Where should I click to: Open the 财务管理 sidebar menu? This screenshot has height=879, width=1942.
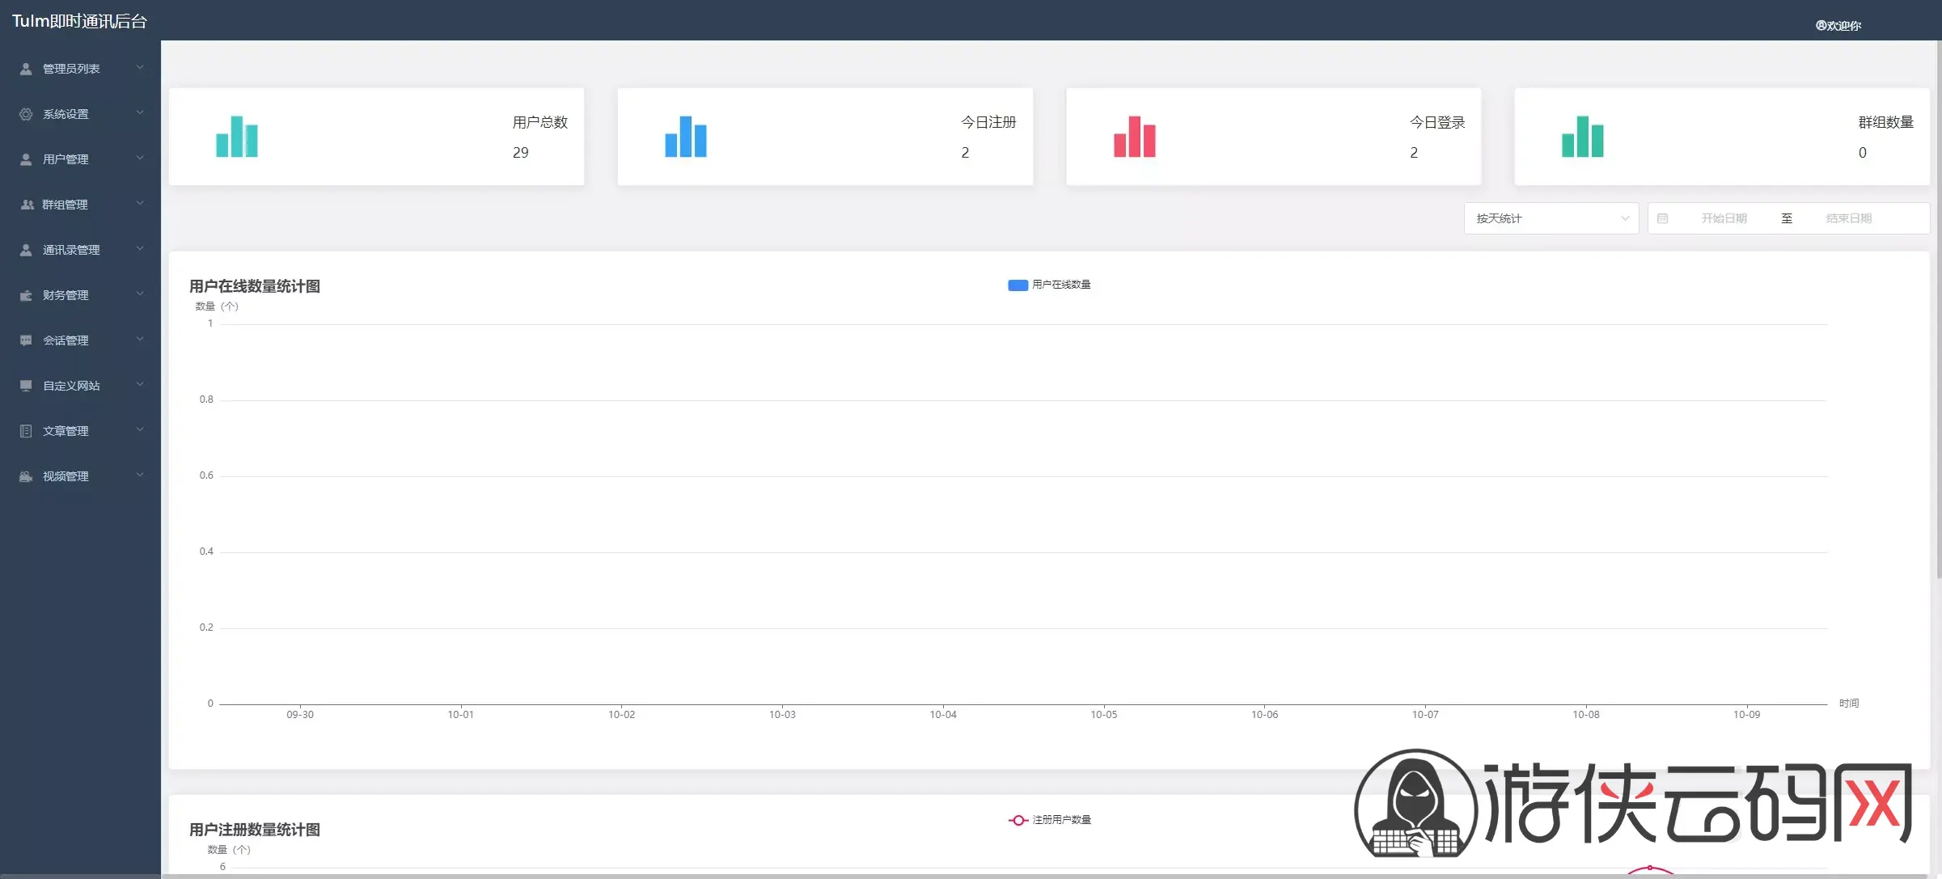(x=80, y=295)
